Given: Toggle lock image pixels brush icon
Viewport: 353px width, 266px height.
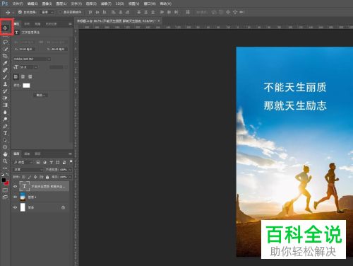Looking at the screenshot, I should pos(30,177).
